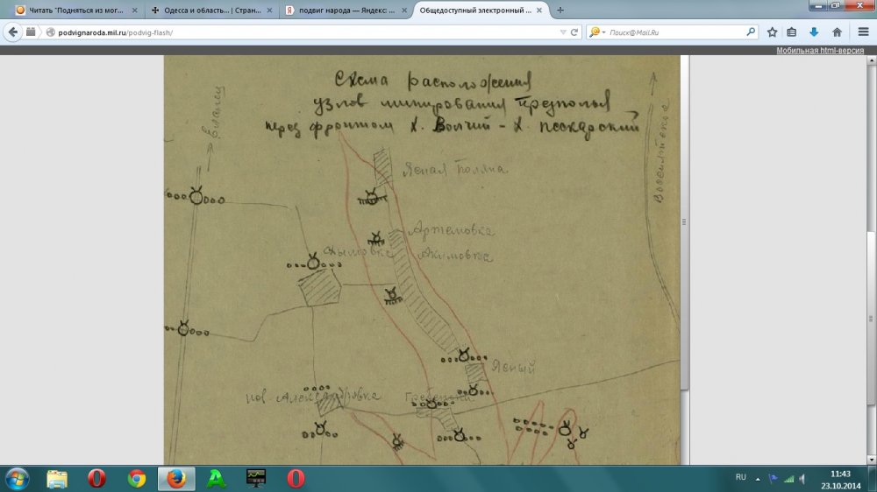This screenshot has width=877, height=492.
Task: Switch to the "Одесса и область" tab
Action: tap(212, 10)
